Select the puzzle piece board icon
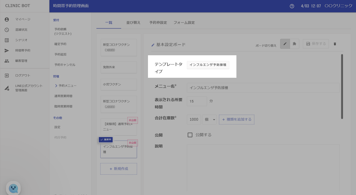356x195 pixels. click(x=295, y=44)
